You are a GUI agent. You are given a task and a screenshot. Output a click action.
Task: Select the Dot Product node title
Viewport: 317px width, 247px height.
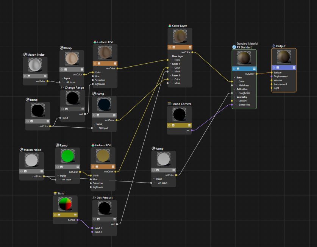pos(105,198)
